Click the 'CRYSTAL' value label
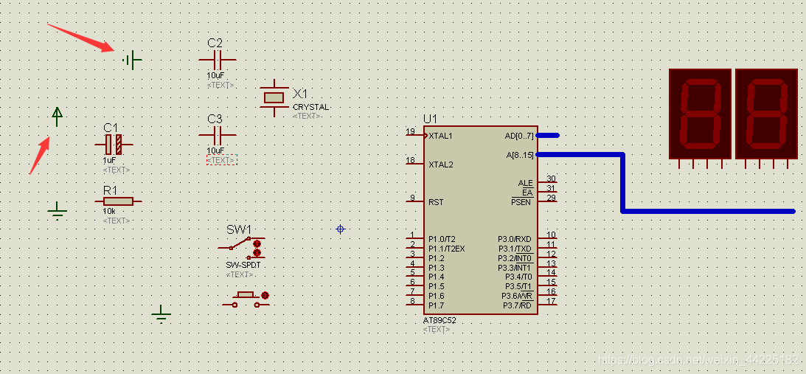 [310, 107]
